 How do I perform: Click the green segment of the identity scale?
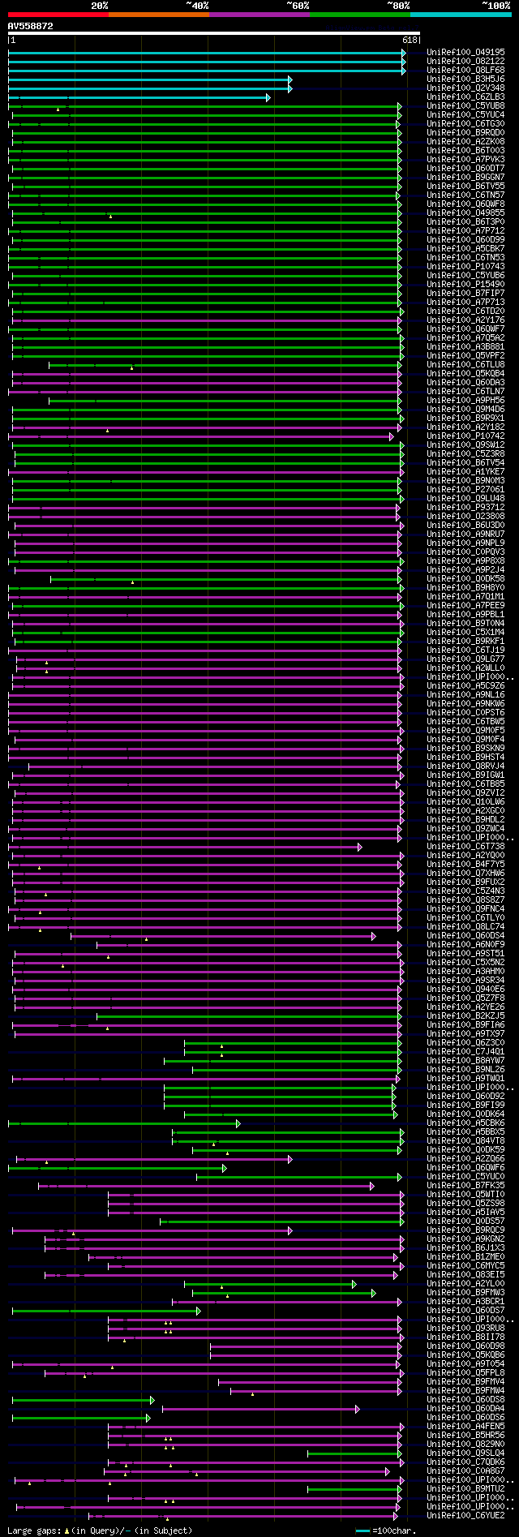point(360,15)
